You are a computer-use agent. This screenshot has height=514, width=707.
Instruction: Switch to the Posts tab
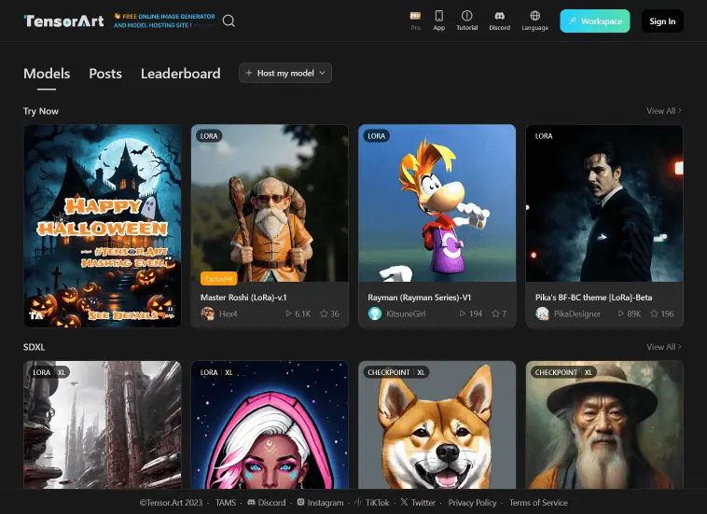[x=105, y=74]
